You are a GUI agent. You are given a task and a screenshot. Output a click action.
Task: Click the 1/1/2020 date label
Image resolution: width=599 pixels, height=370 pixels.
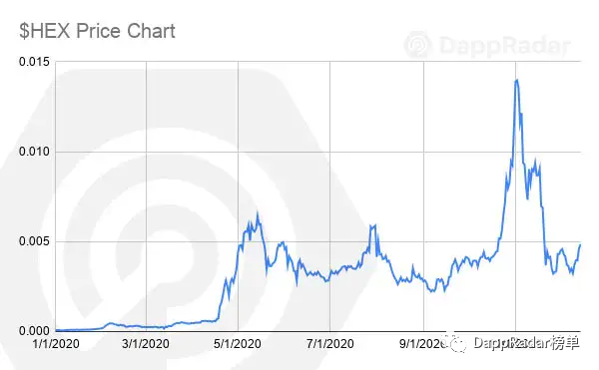tap(56, 344)
